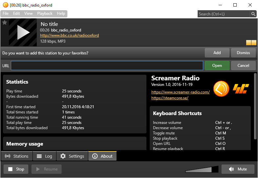258x178 pixels.
Task: Switch to the Stations tab
Action: coord(17,156)
